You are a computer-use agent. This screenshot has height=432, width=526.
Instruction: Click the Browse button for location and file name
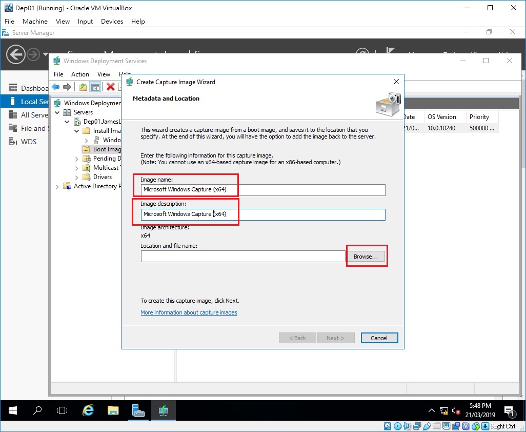pos(367,256)
